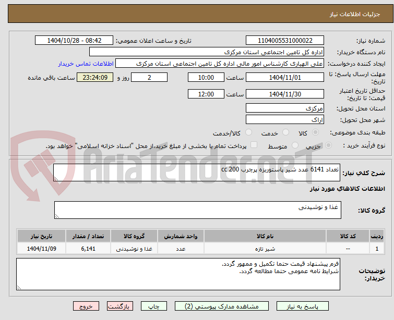Click the quantity cell 6,141
This screenshot has height=320, width=394.
pyautogui.click(x=88, y=249)
